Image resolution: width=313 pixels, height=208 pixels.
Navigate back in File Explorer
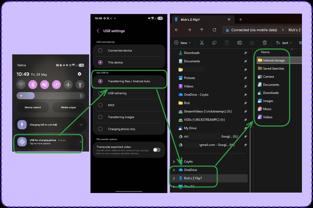(x=177, y=30)
